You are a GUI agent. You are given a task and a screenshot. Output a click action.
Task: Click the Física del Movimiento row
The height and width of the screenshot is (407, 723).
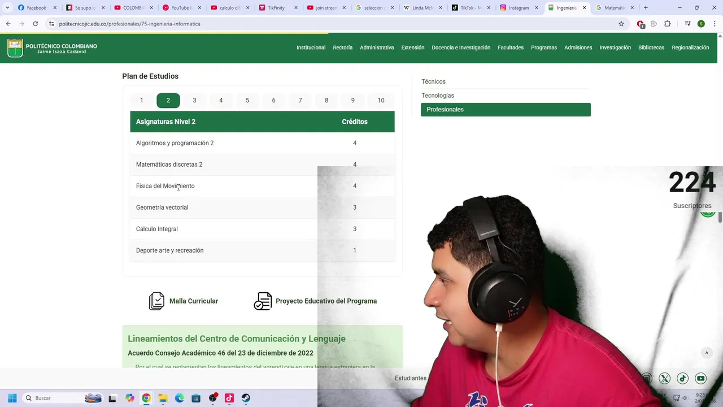262,186
